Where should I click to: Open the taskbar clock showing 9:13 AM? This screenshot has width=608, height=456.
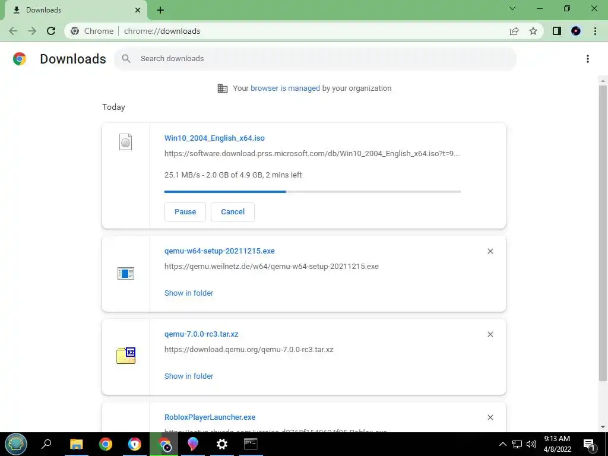[557, 444]
